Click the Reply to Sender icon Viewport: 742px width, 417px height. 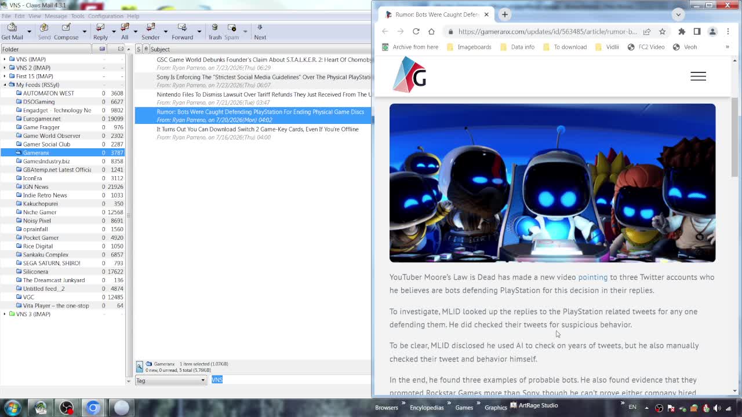pos(151,32)
